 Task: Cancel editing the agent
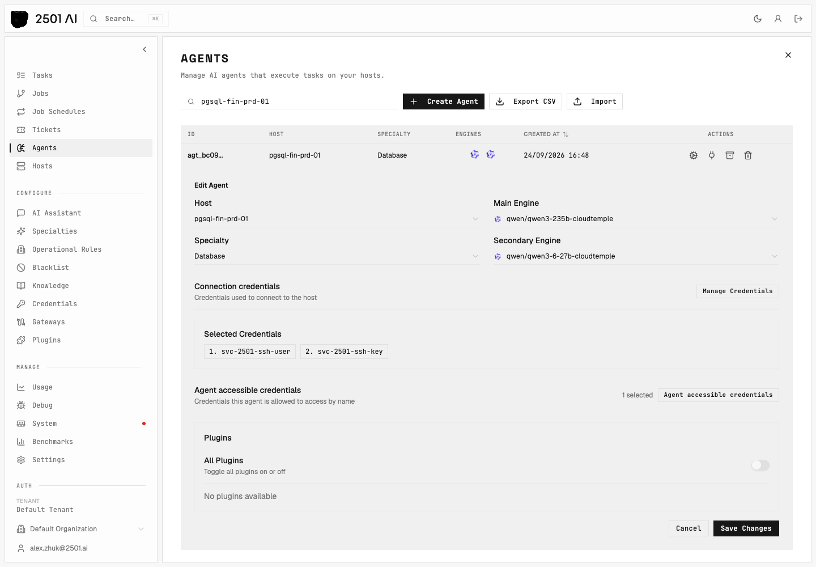[688, 528]
